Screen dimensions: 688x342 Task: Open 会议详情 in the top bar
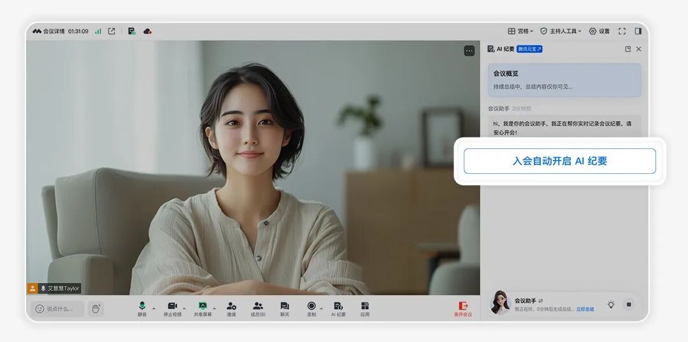coord(48,31)
